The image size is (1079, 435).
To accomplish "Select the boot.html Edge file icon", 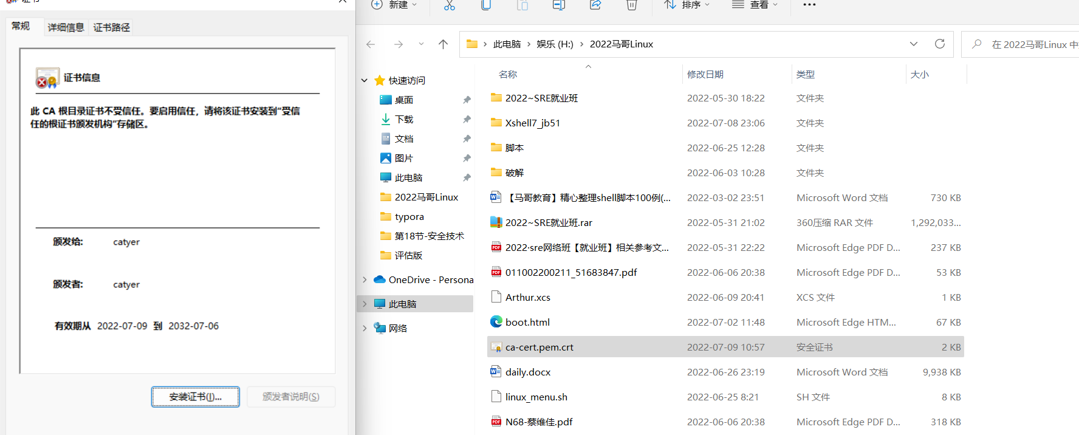I will click(x=496, y=322).
